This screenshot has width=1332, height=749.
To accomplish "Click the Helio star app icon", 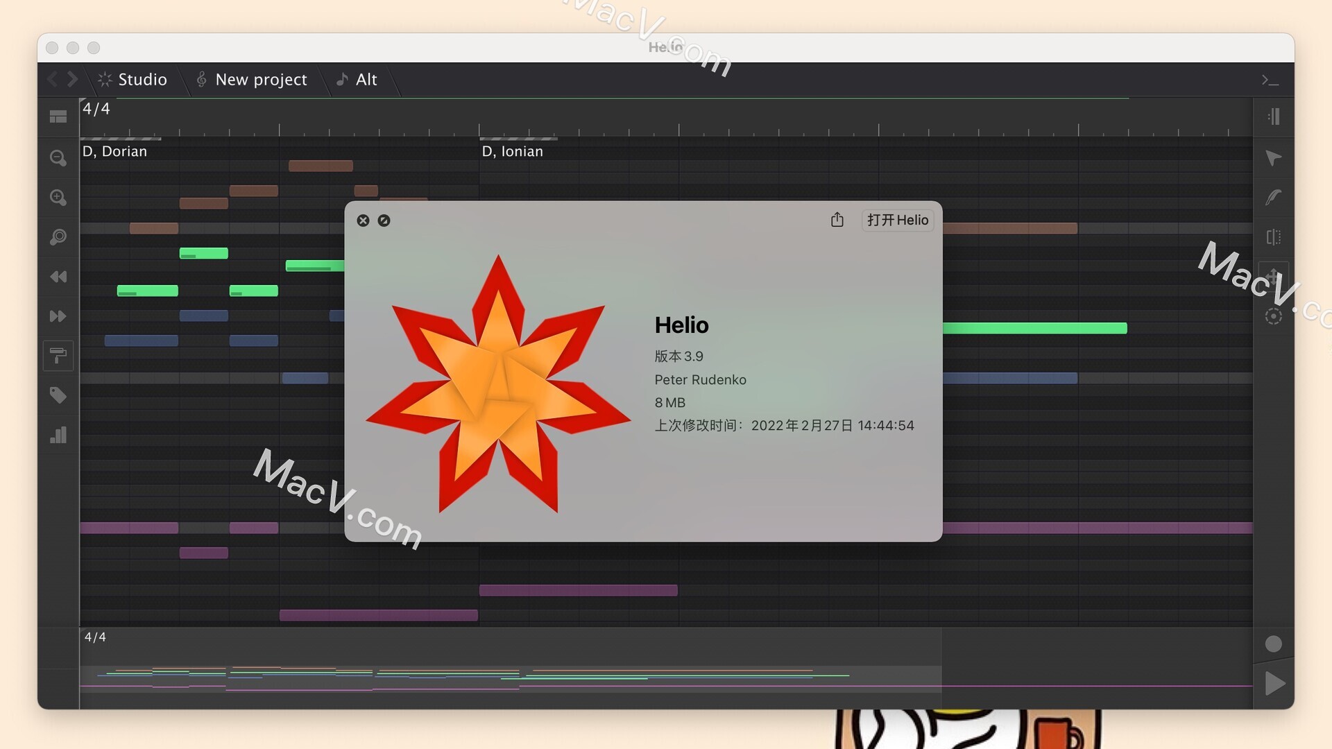I will click(498, 384).
